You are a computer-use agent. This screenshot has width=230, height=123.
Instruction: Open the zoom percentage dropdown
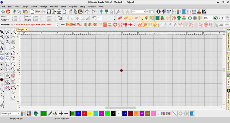pos(147,12)
